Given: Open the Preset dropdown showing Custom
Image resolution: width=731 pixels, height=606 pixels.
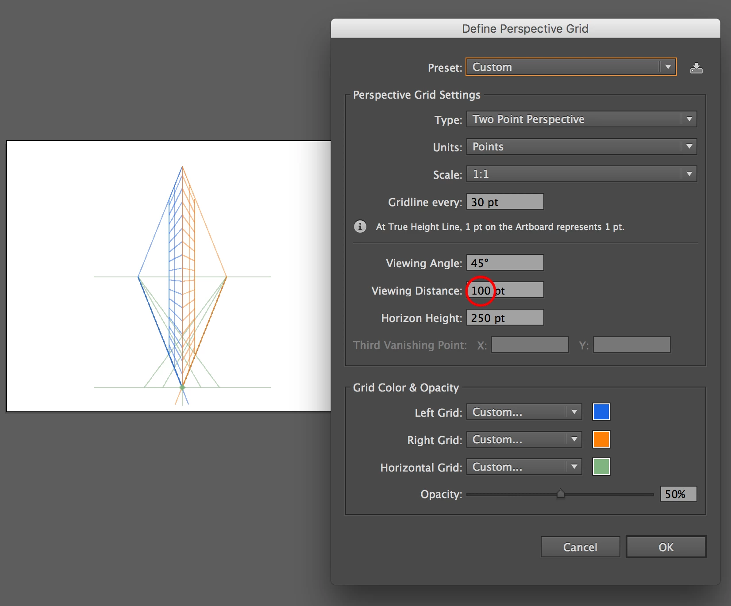Looking at the screenshot, I should (571, 67).
